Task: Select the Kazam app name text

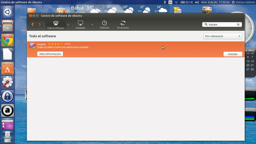Action: point(41,44)
